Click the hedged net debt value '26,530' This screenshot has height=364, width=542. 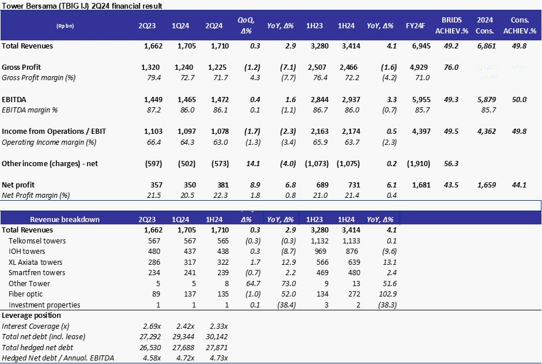click(x=150, y=347)
